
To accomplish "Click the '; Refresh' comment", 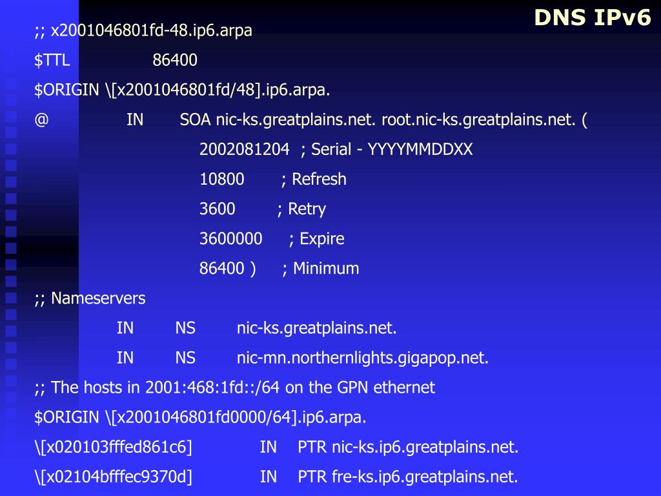I will (314, 180).
